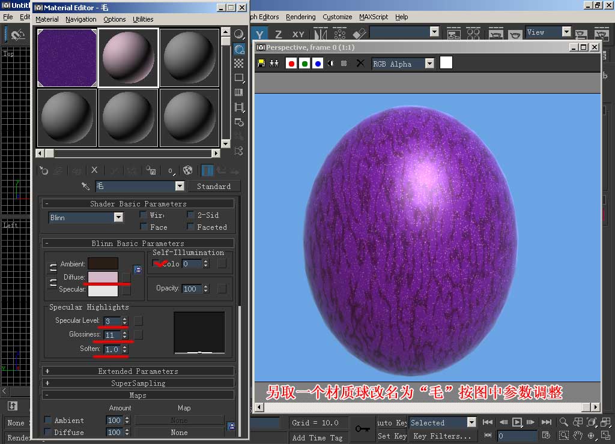Click the Sample UV Tiling icon
The height and width of the screenshot is (444, 615).
click(239, 77)
